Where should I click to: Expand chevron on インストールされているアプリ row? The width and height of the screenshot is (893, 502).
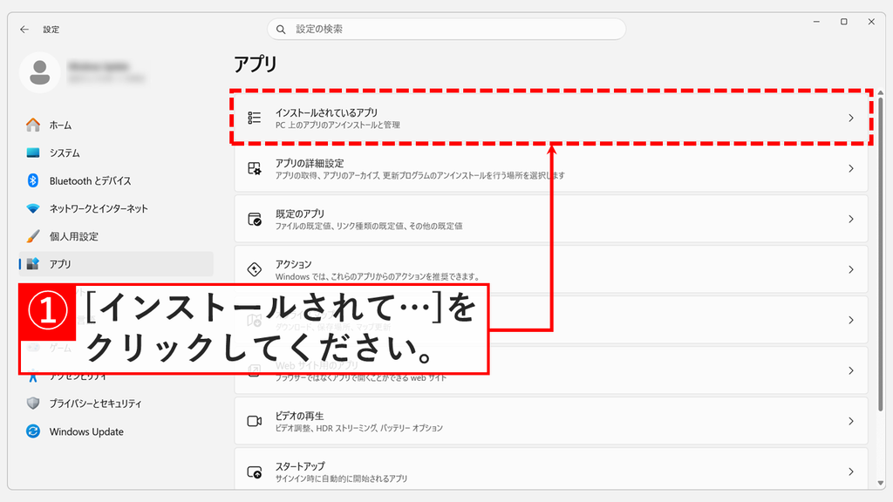(851, 118)
